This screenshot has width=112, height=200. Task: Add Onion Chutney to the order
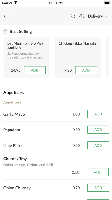pyautogui.click(x=98, y=188)
